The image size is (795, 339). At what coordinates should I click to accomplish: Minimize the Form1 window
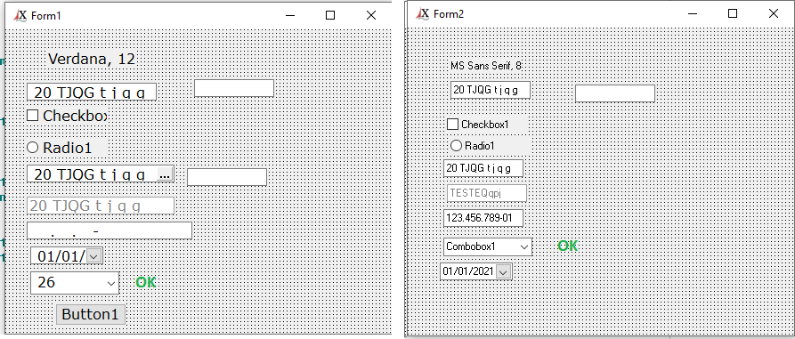pos(290,15)
